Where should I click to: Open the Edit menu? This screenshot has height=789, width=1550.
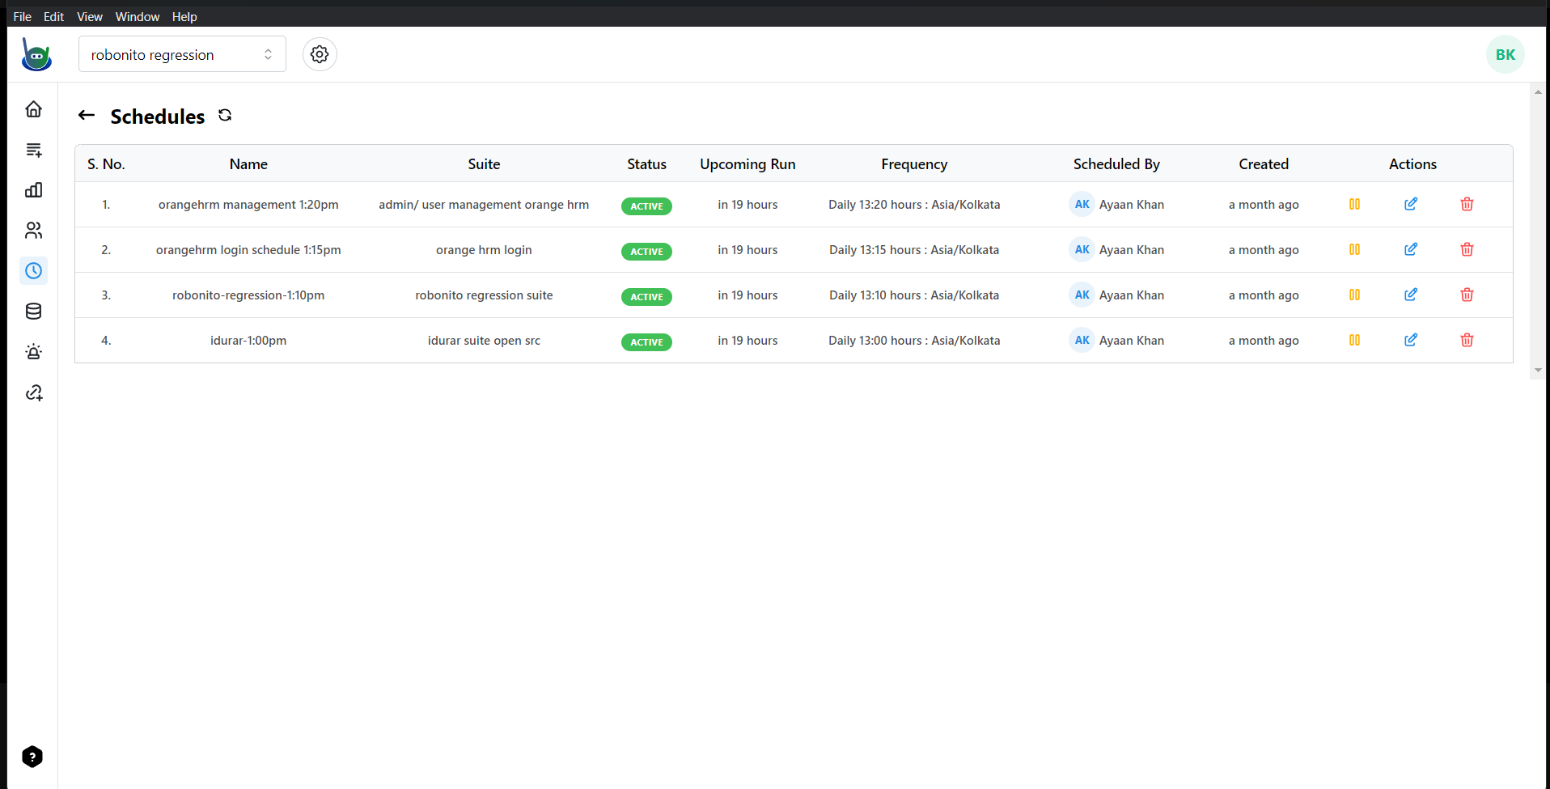coord(53,16)
